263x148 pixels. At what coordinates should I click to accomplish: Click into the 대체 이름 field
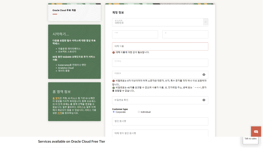pos(160,46)
